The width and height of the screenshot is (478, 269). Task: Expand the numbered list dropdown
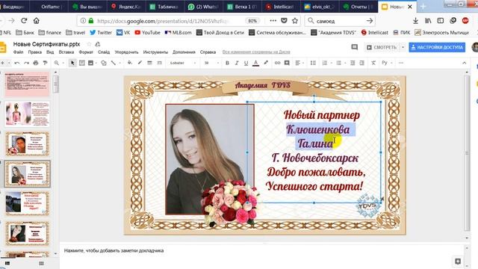click(x=332, y=63)
